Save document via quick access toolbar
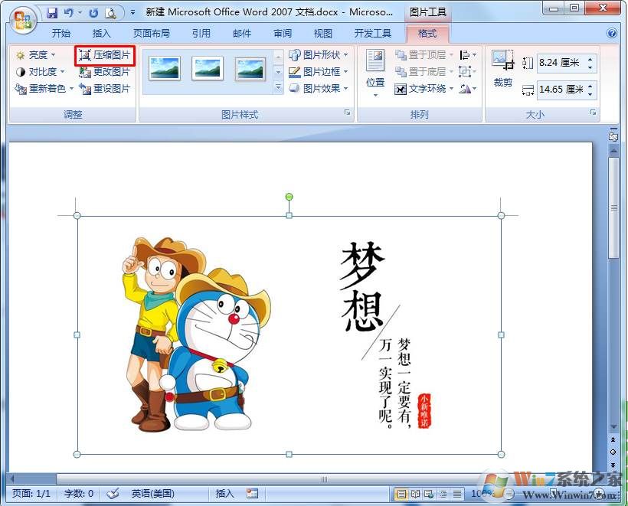Viewport: 628px width, 506px height. (52, 13)
